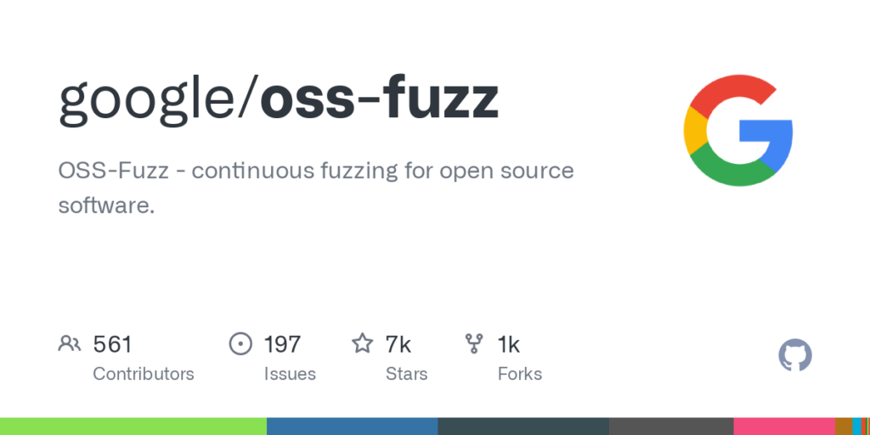Click the 1k forks count
The width and height of the screenshot is (870, 435).
(508, 344)
